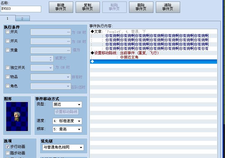The image size is (225, 158).
Task: Click the 删除事件页 button
Action: 141,7
